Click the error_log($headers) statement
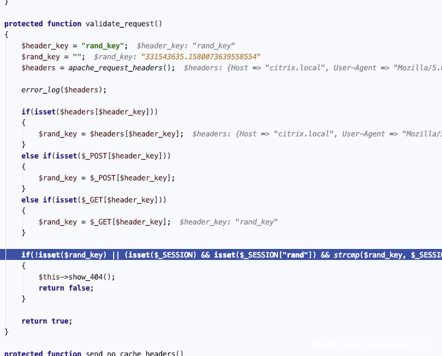The width and height of the screenshot is (442, 356). coord(64,90)
